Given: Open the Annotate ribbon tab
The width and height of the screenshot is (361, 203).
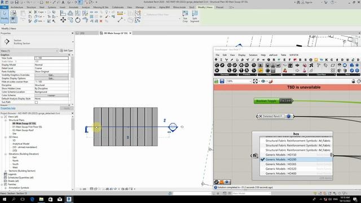Looking at the screenshot, I should click(74, 7).
